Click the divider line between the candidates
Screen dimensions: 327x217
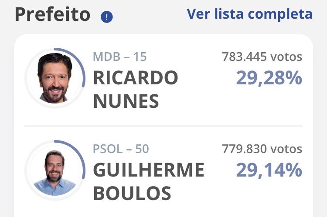[163, 126]
